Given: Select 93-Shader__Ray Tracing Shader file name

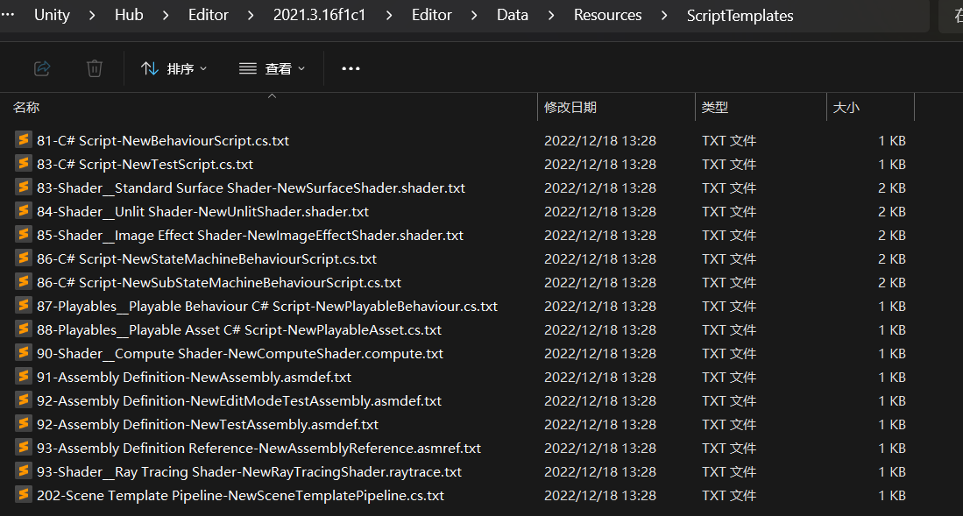Looking at the screenshot, I should click(x=250, y=472).
